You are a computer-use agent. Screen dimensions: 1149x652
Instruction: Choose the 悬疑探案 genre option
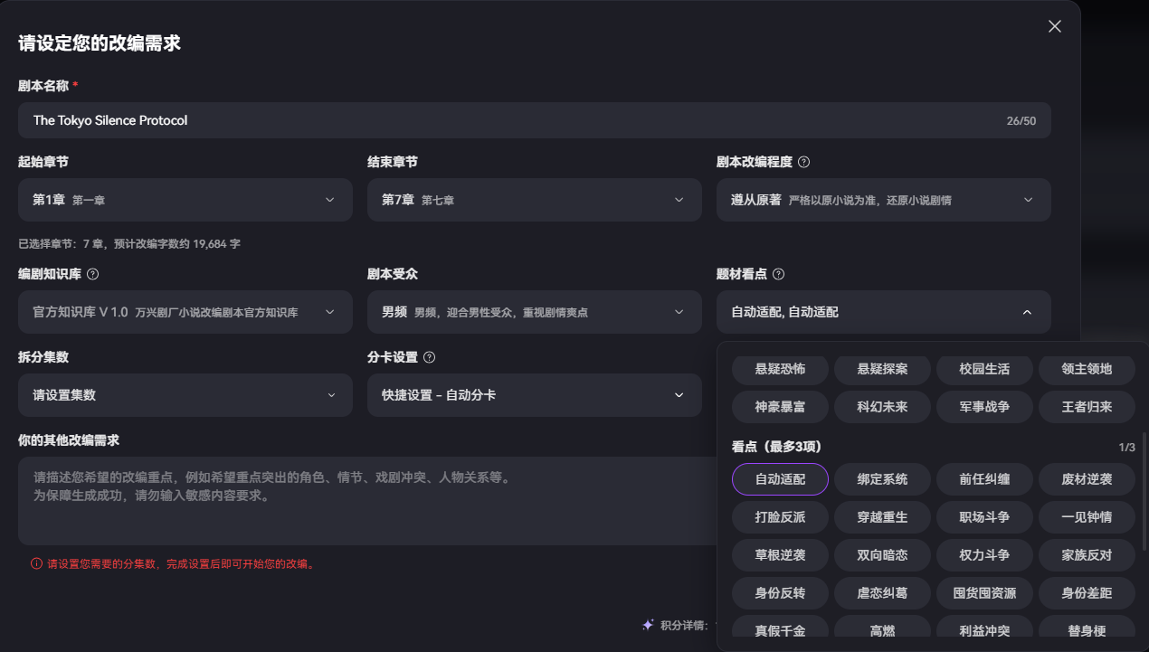click(x=882, y=369)
